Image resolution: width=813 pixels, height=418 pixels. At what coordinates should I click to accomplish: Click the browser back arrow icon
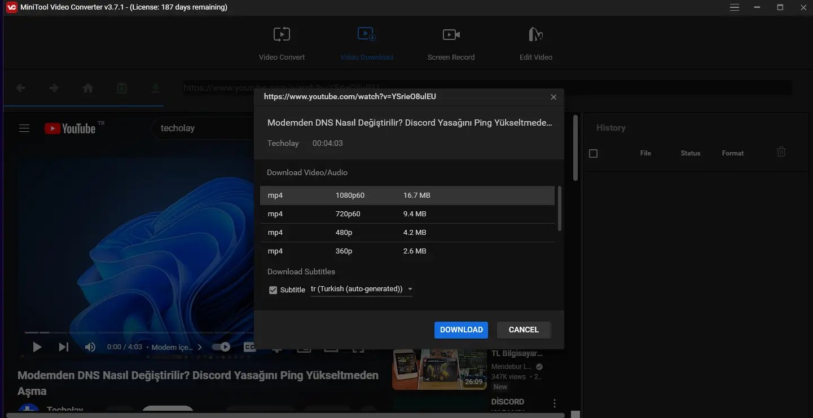pyautogui.click(x=21, y=88)
